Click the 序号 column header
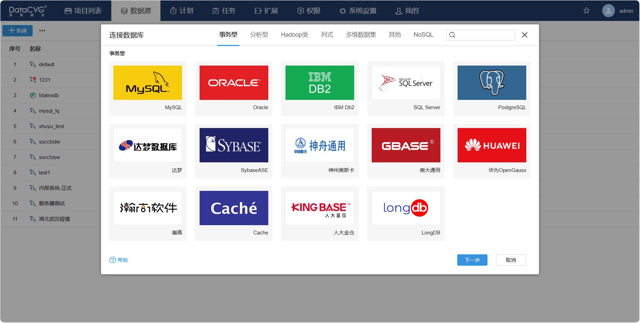This screenshot has width=640, height=323. (x=15, y=49)
